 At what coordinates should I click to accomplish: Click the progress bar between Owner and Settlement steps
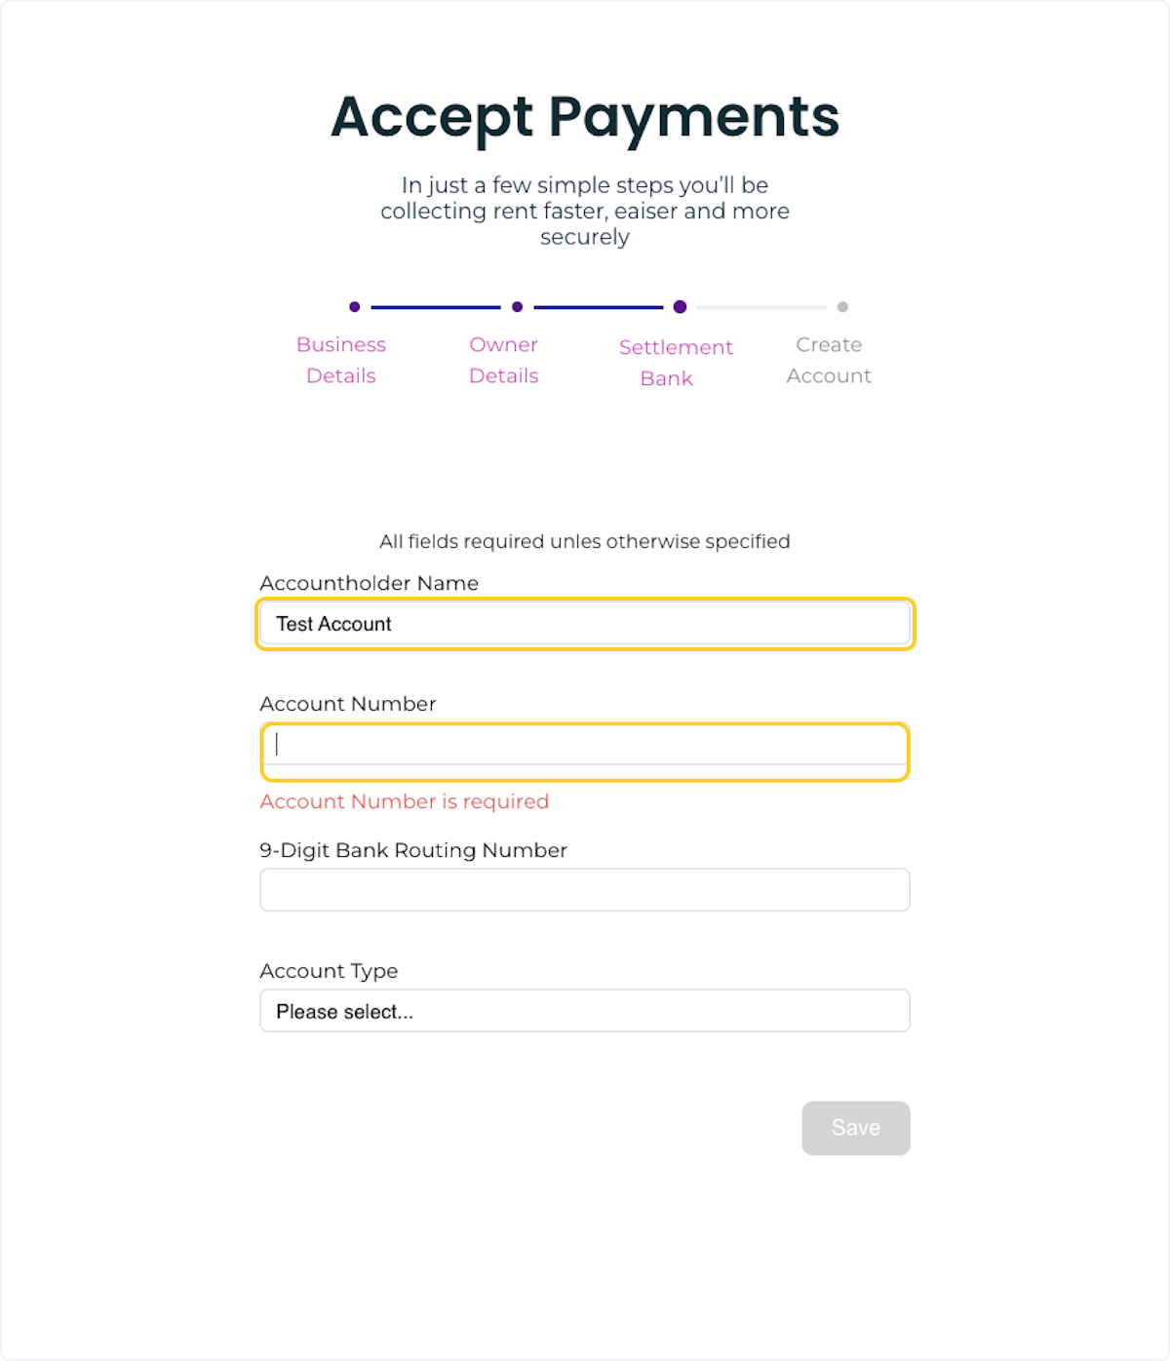pyautogui.click(x=599, y=306)
